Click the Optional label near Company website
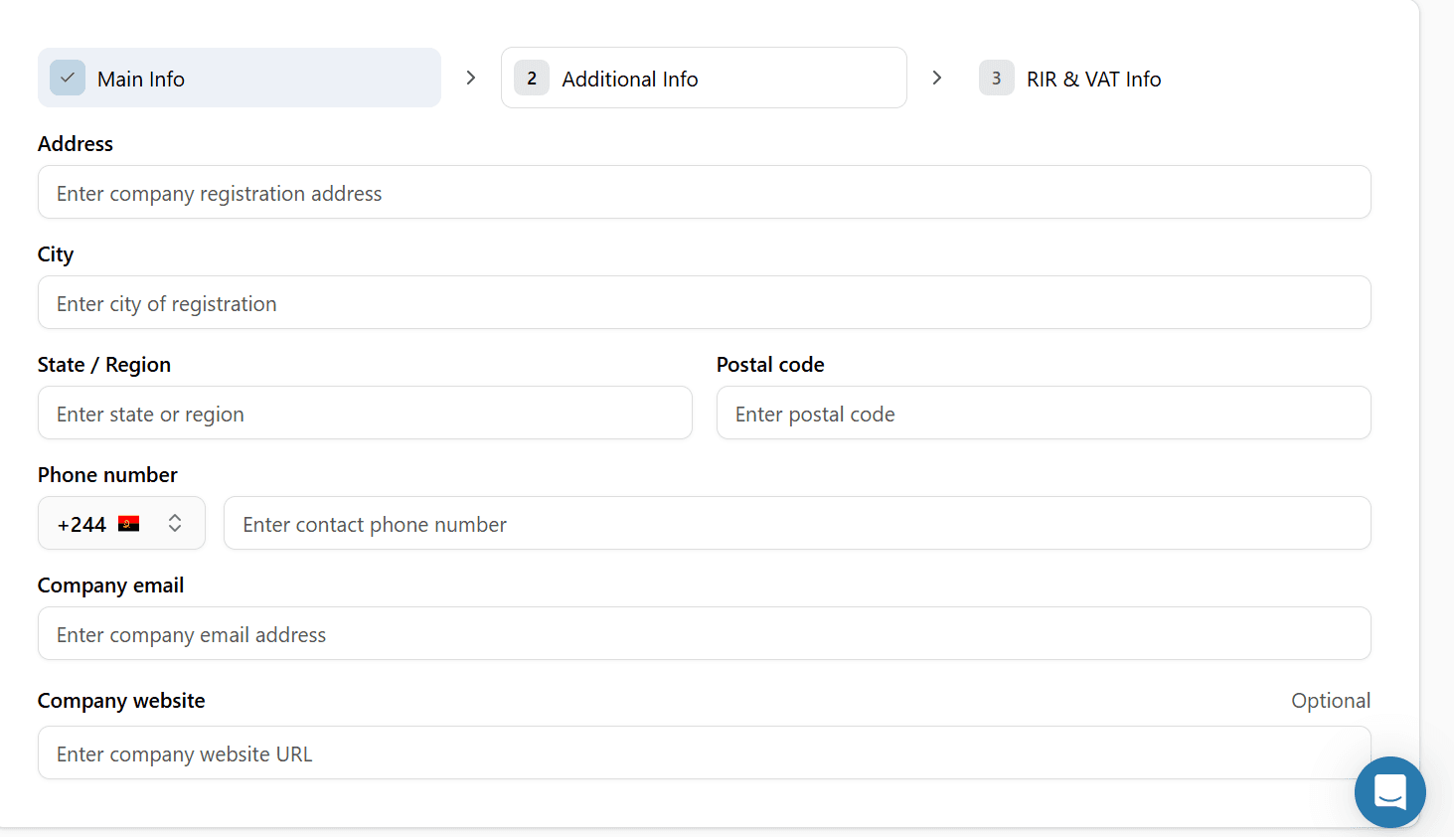This screenshot has height=837, width=1454. tap(1331, 700)
